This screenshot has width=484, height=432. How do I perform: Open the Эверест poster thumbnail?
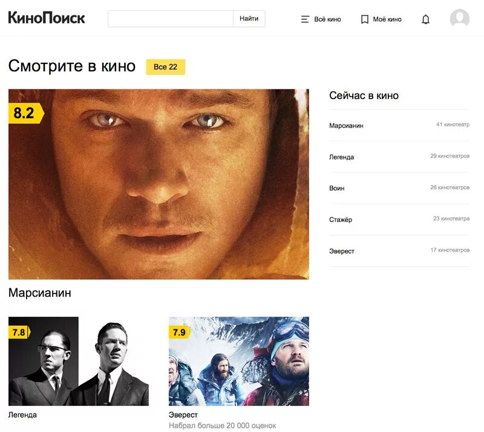(x=239, y=361)
